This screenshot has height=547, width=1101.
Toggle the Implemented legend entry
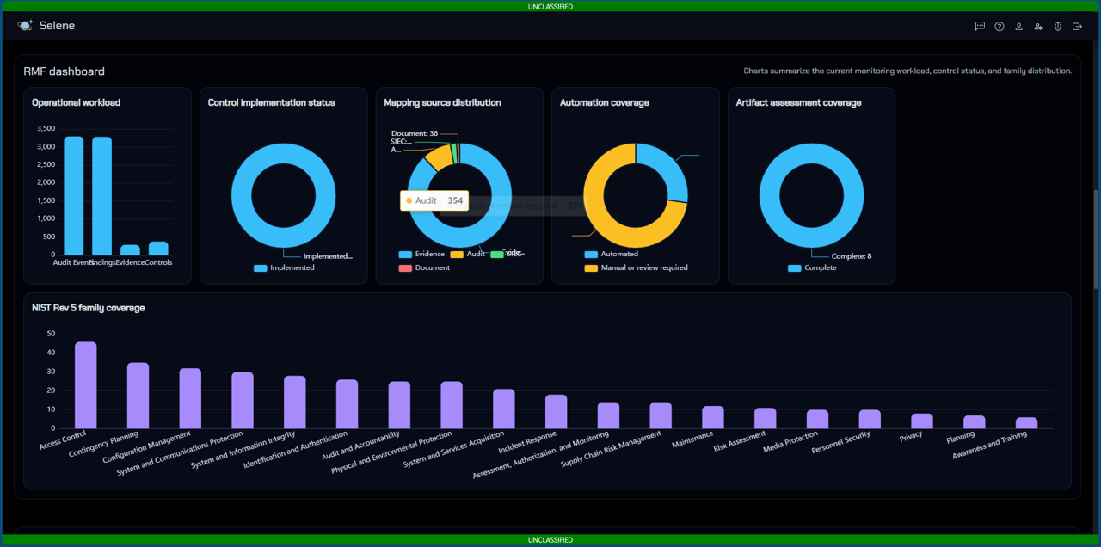tap(284, 267)
